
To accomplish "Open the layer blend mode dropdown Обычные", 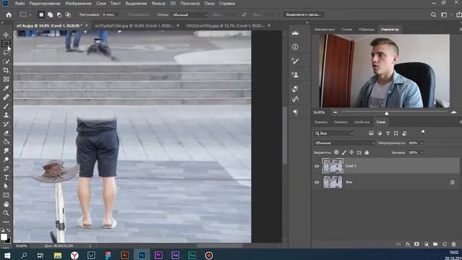I will 344,143.
